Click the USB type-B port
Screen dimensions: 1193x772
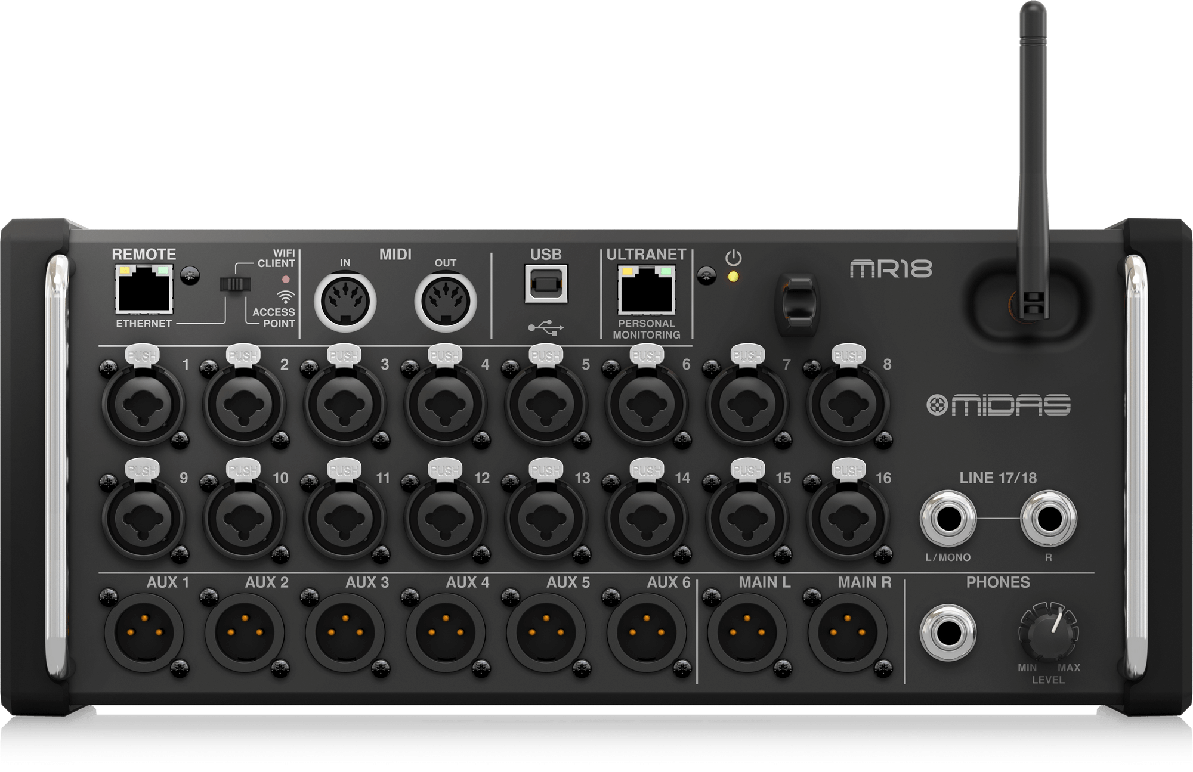(x=546, y=284)
